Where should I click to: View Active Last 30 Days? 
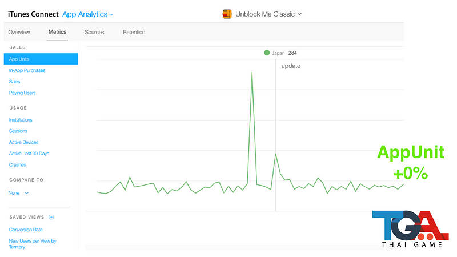[x=29, y=154]
